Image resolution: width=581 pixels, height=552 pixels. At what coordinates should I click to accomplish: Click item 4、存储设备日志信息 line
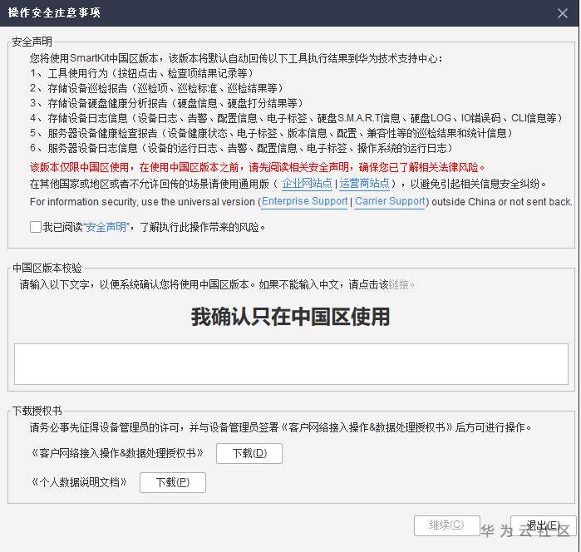pyautogui.click(x=296, y=118)
